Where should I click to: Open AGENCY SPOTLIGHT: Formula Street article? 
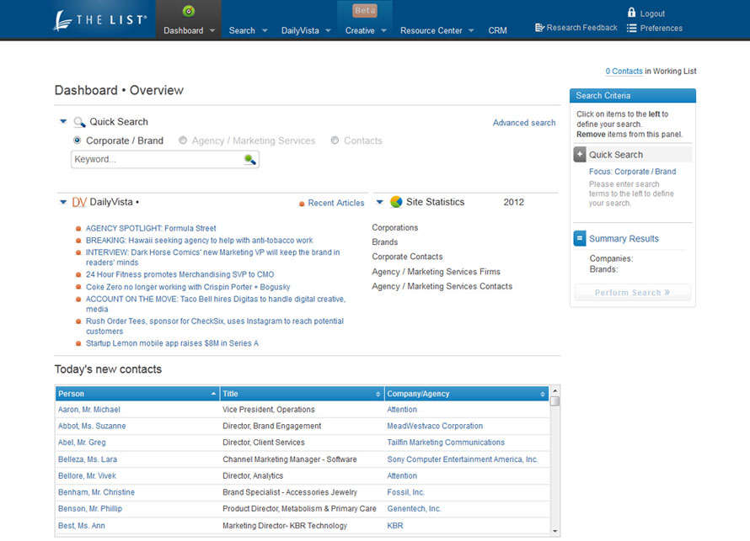coord(151,228)
